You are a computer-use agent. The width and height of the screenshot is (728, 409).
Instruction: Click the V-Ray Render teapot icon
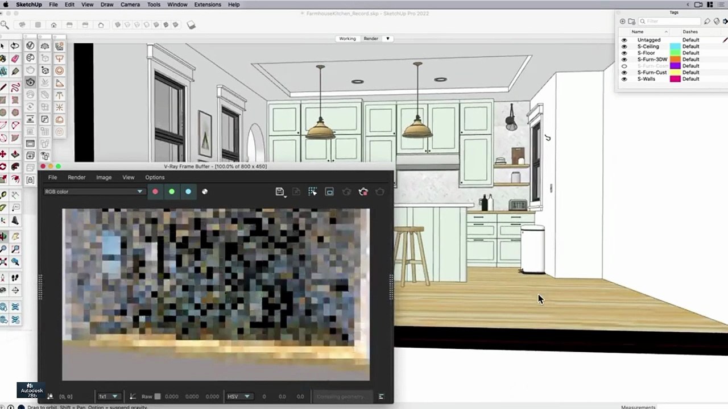point(30,70)
